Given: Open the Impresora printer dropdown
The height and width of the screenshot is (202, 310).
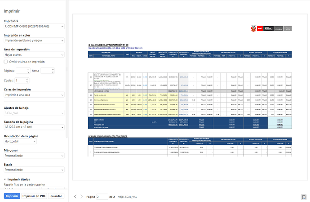Looking at the screenshot, I should tap(33, 27).
